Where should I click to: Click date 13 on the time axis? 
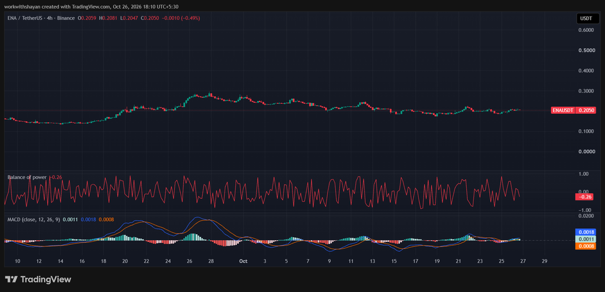tap(372, 261)
